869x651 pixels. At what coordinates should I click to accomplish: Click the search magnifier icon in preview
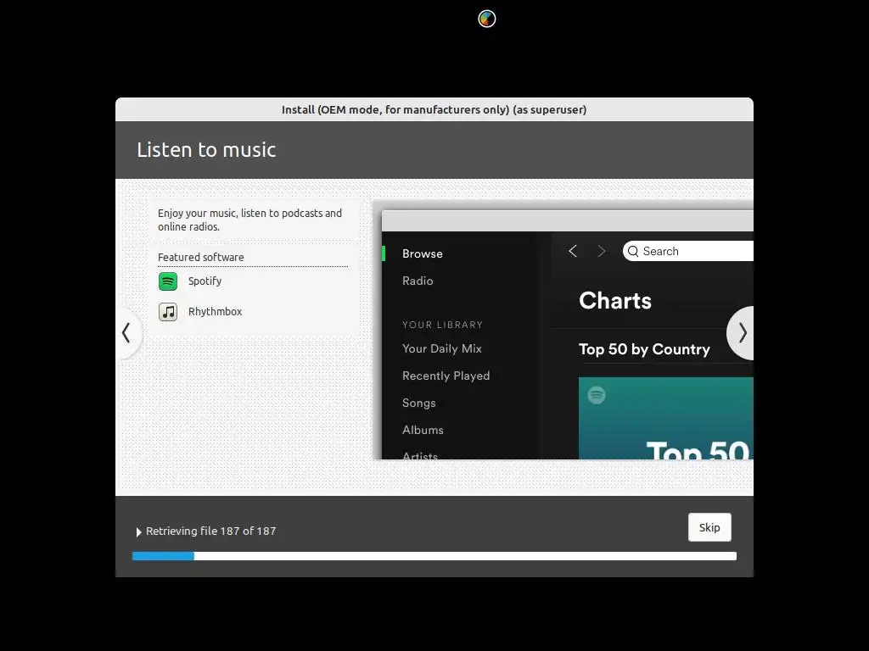[633, 251]
